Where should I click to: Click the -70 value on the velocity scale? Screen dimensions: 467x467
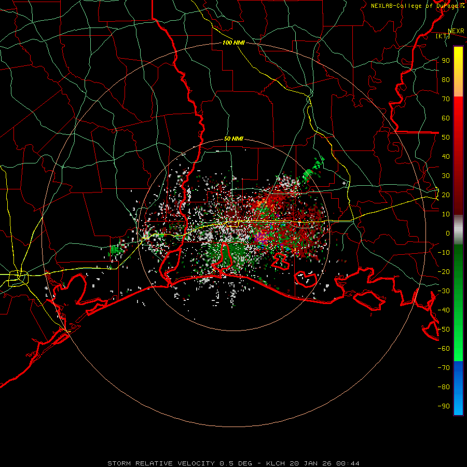point(444,368)
